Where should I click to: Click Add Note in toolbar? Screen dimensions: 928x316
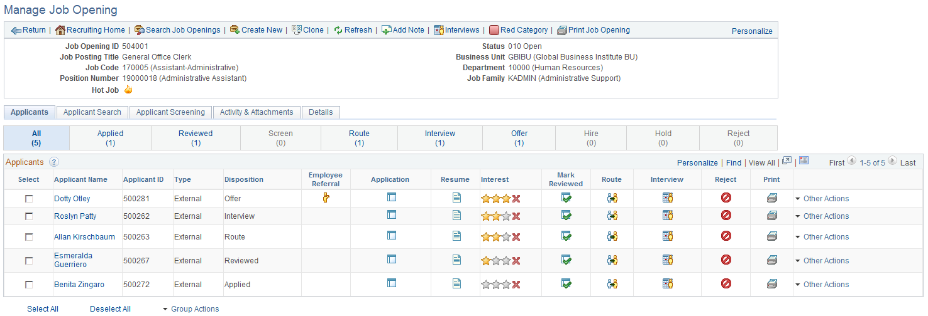[x=403, y=30]
